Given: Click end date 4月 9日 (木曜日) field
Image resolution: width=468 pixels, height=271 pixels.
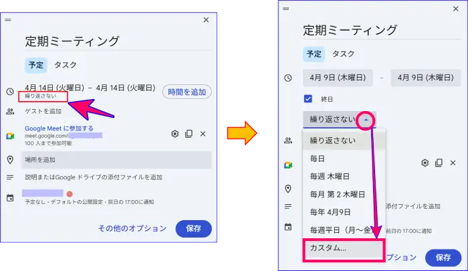Looking at the screenshot, I should coord(426,78).
